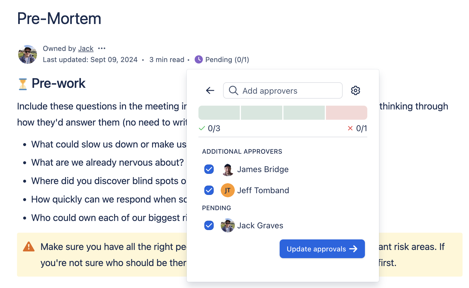Screen dimensions: 469x288
Task: Open the three-dots menu beside owner
Action: point(102,48)
